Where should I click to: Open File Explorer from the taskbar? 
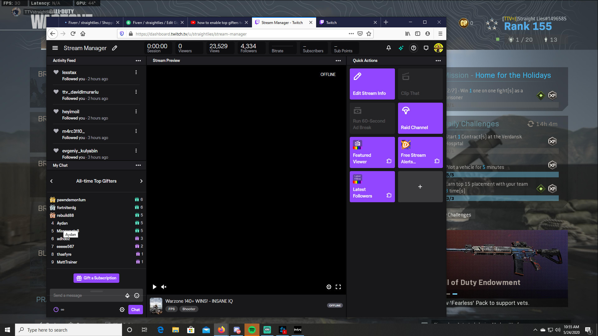176,330
